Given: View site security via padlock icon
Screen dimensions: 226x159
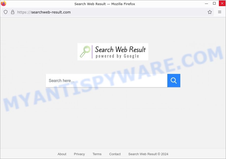Looking at the screenshot, I should tap(13, 12).
